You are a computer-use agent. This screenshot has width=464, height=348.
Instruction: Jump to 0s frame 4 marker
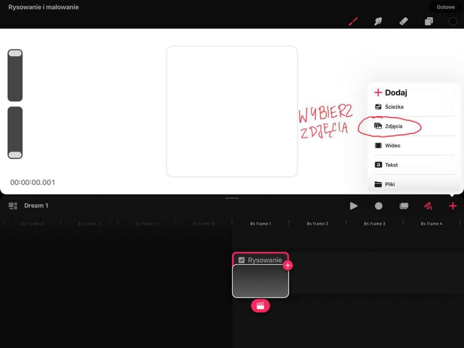[431, 224]
